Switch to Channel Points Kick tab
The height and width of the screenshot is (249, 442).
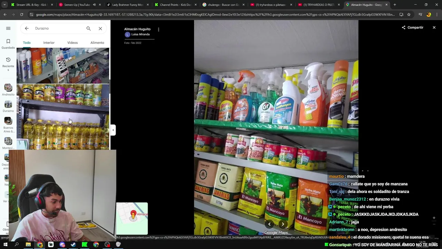point(175,5)
